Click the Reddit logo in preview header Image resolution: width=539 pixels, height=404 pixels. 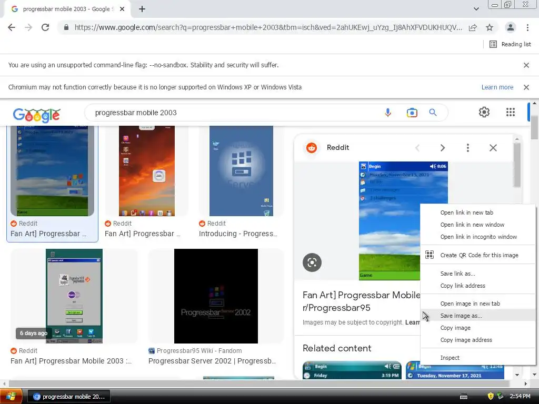pyautogui.click(x=312, y=148)
